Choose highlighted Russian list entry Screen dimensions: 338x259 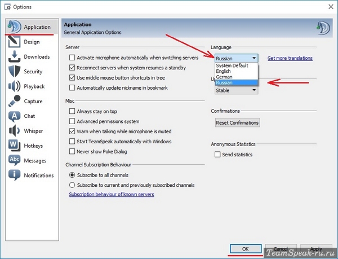point(236,82)
